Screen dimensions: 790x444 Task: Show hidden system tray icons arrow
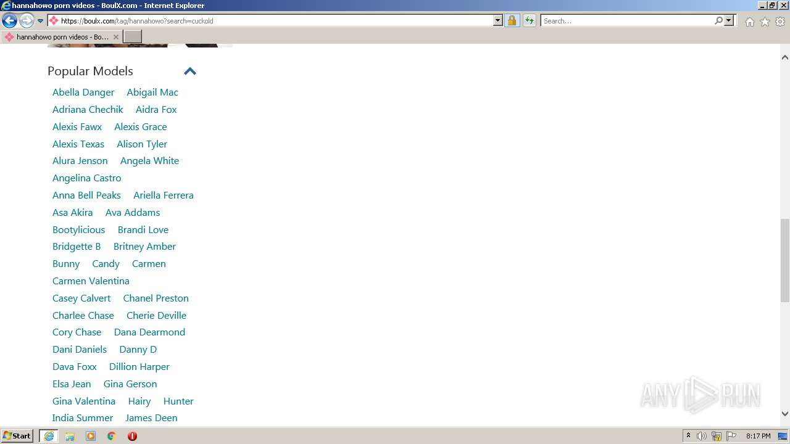pos(688,436)
